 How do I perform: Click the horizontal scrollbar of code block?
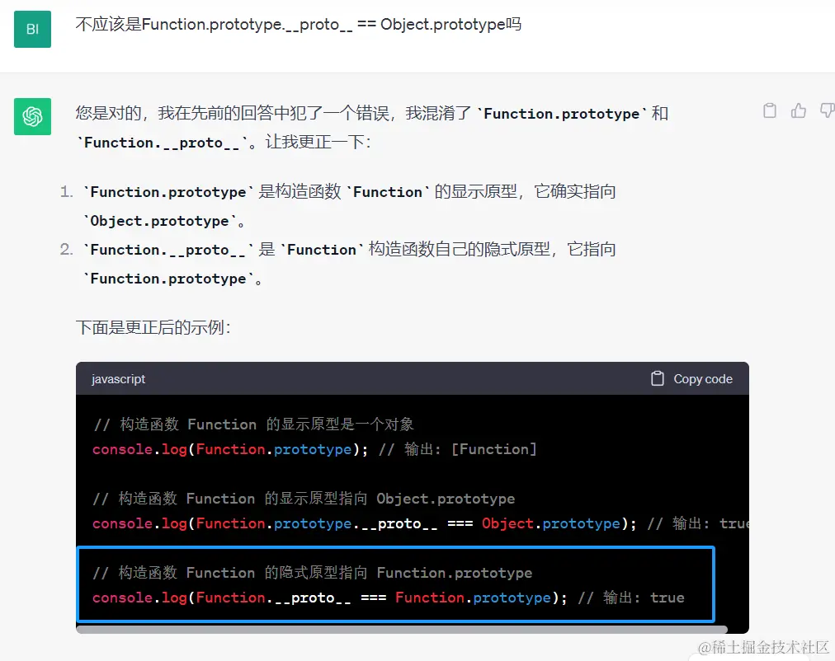(402, 630)
